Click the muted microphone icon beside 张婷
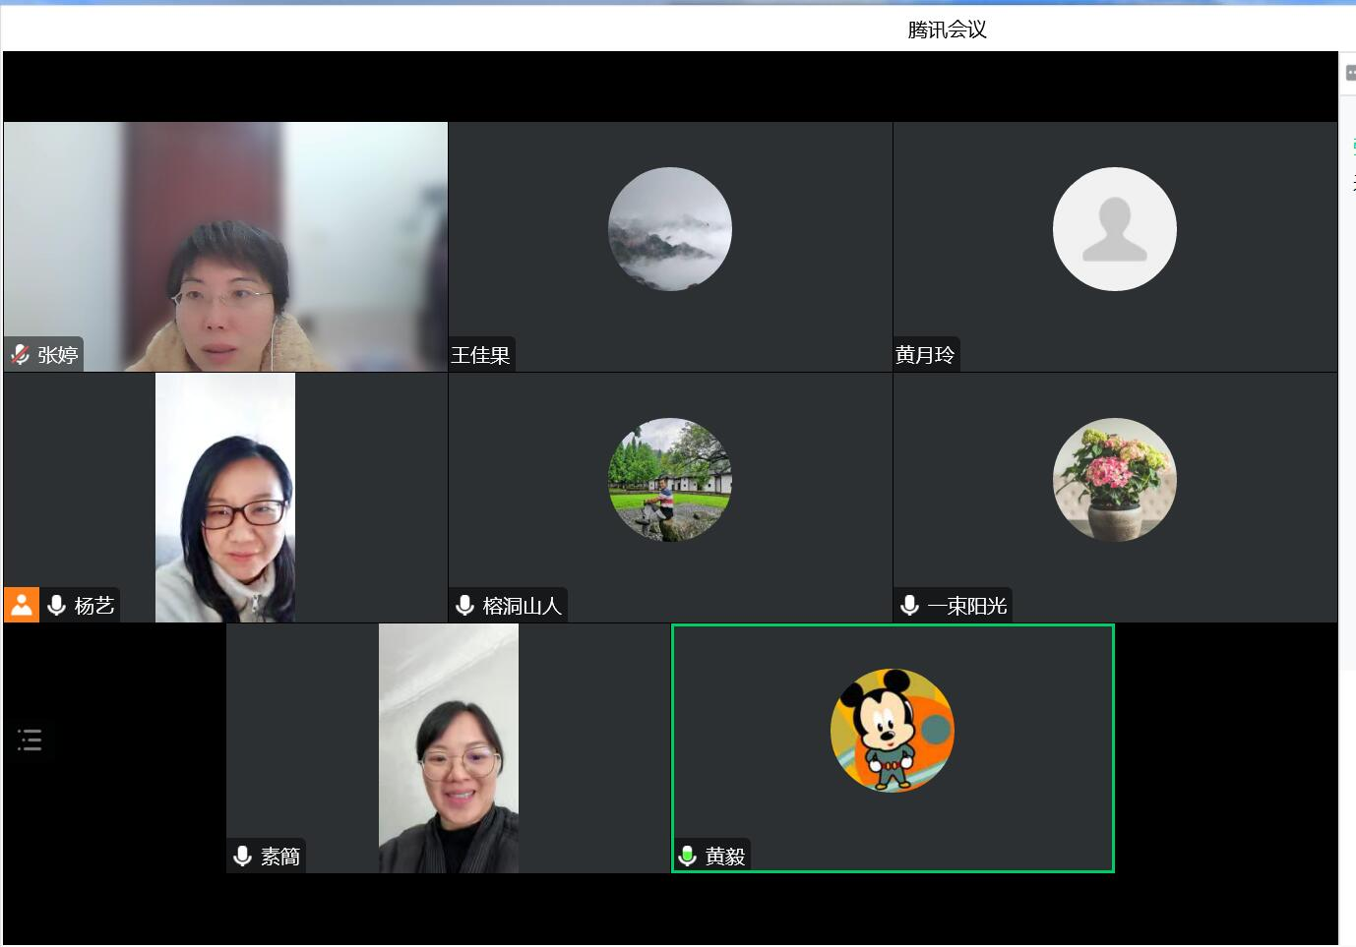The image size is (1356, 947). click(x=20, y=355)
